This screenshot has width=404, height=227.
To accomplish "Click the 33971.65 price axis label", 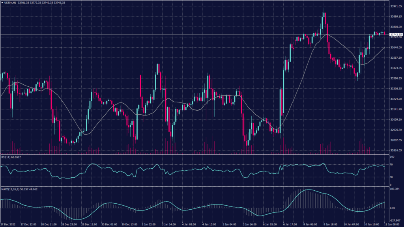I will (x=396, y=6).
